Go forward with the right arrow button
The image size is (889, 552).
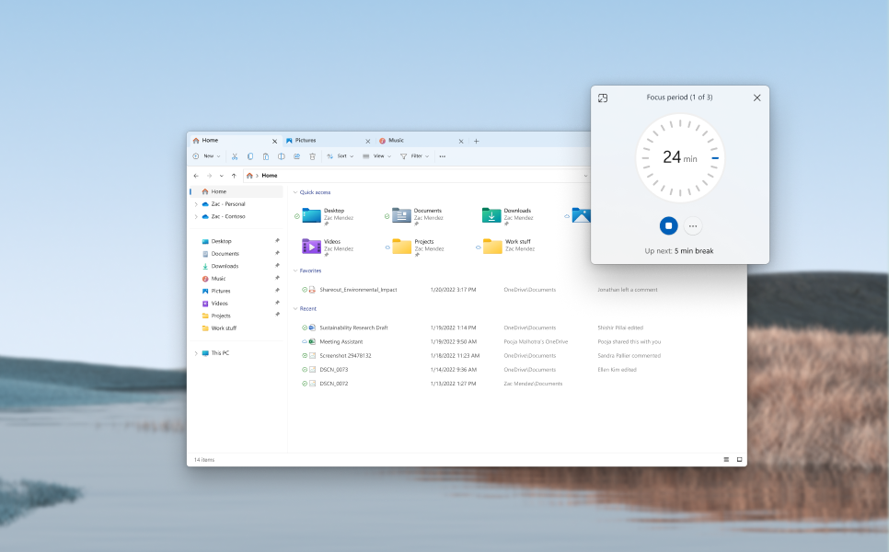tap(209, 176)
